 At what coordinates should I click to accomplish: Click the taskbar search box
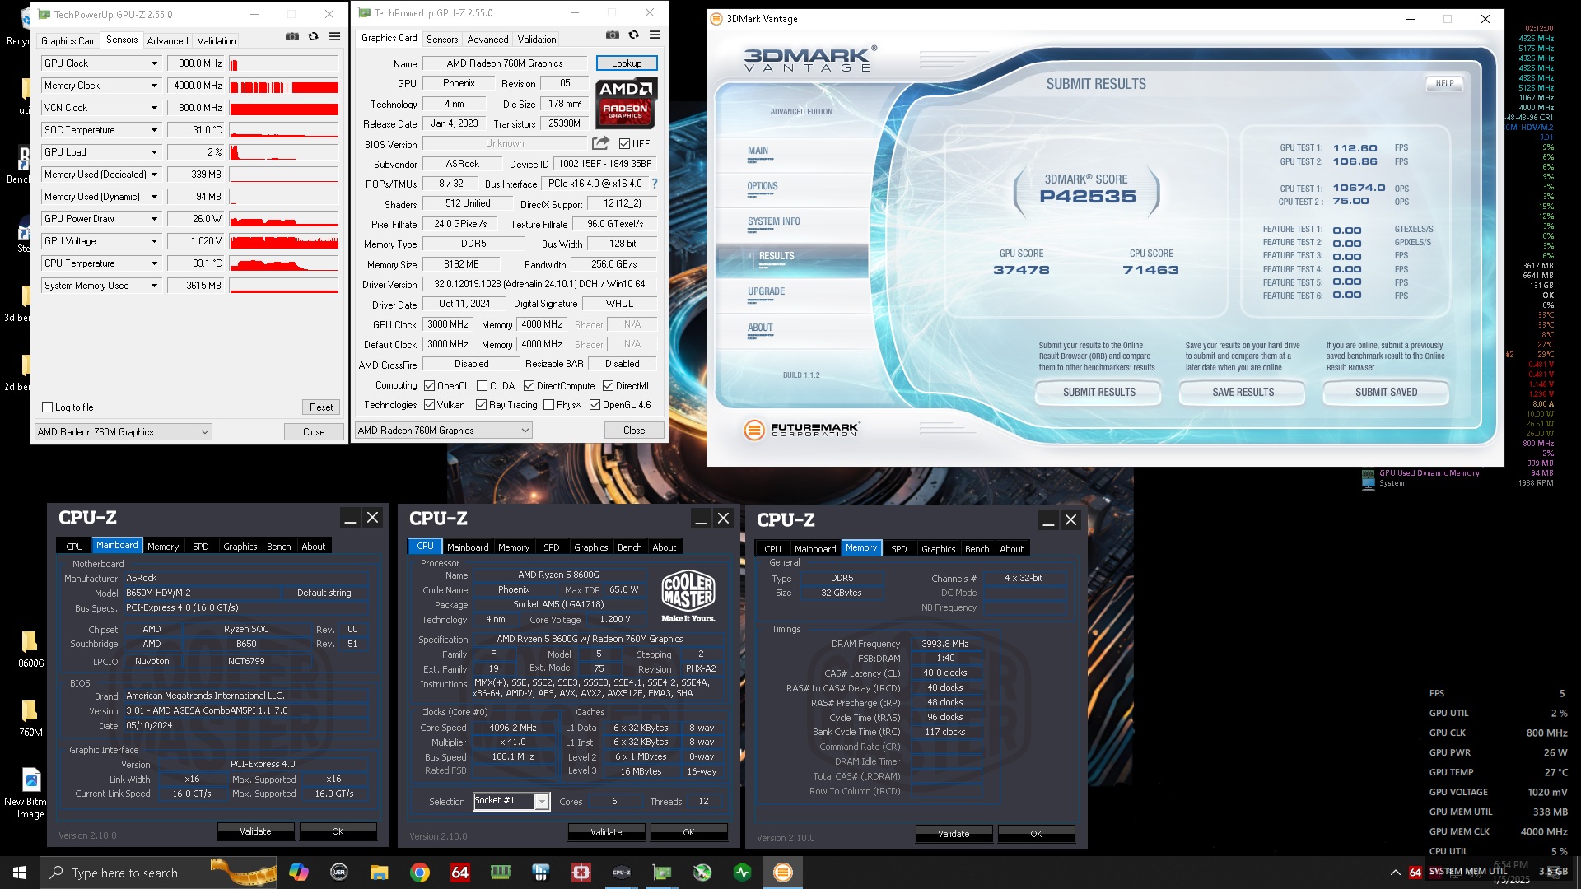(158, 873)
